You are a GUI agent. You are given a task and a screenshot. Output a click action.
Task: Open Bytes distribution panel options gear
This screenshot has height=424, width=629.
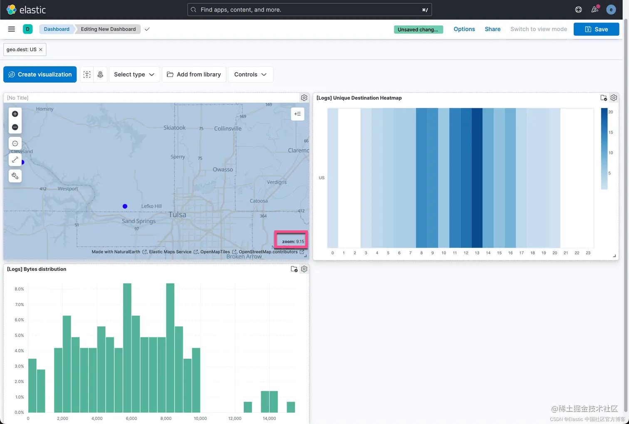(x=304, y=269)
